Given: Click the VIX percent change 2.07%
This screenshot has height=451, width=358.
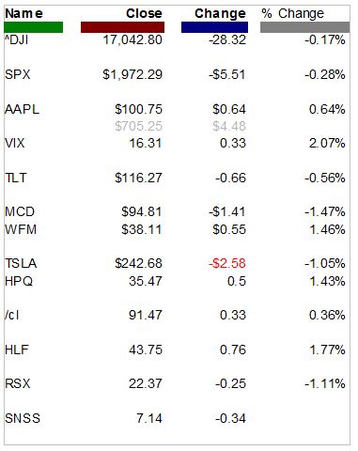Looking at the screenshot, I should pyautogui.click(x=327, y=144).
